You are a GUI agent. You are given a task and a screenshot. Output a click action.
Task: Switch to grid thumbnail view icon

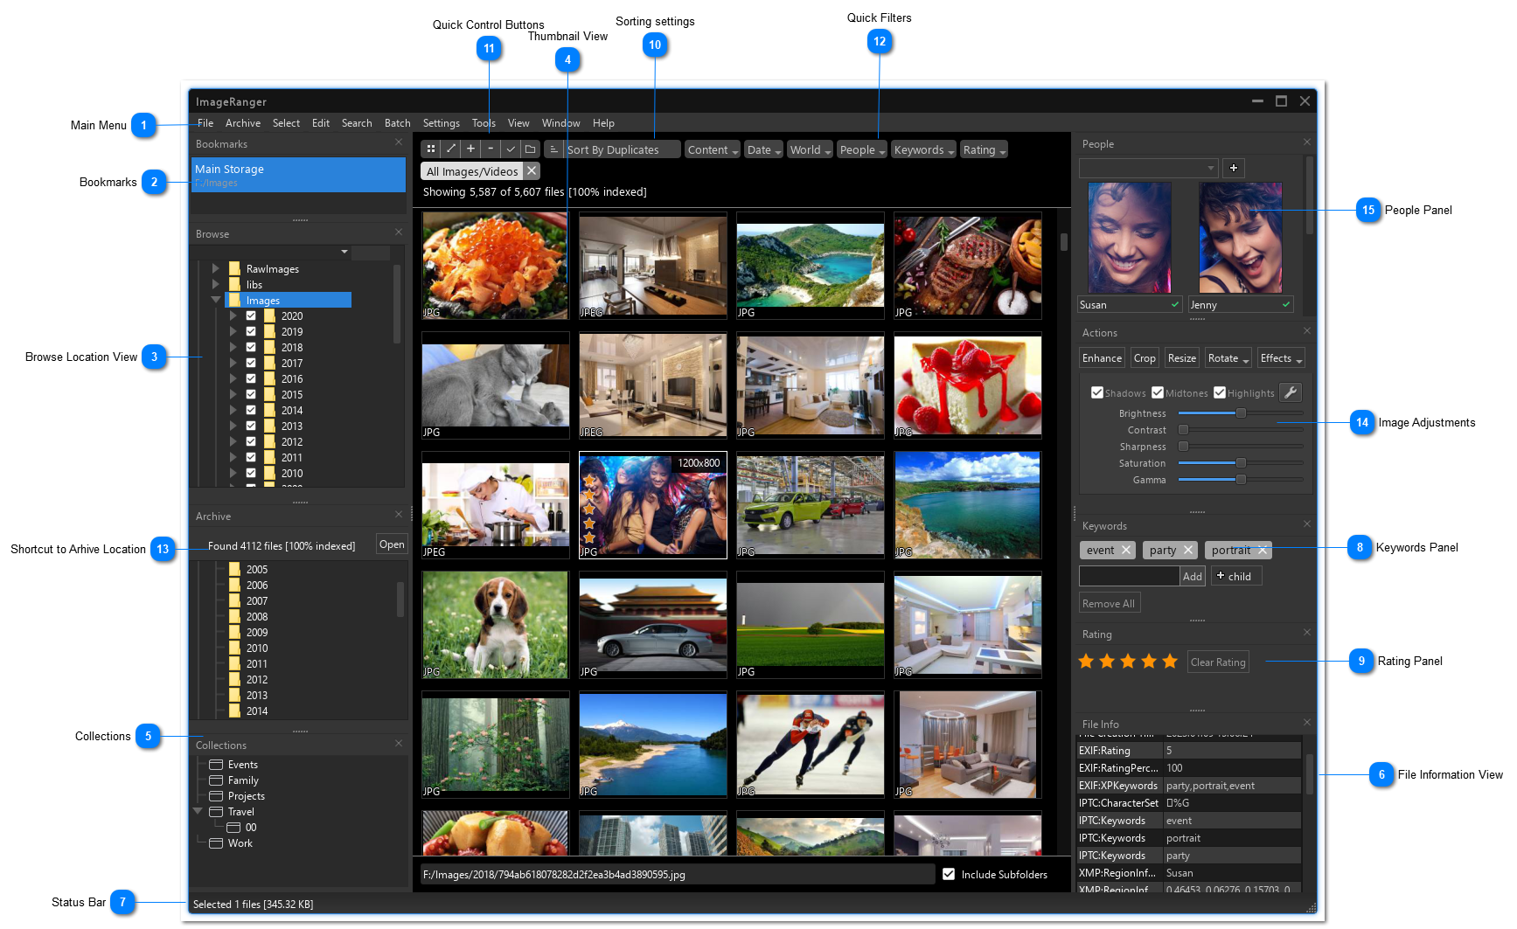(430, 149)
